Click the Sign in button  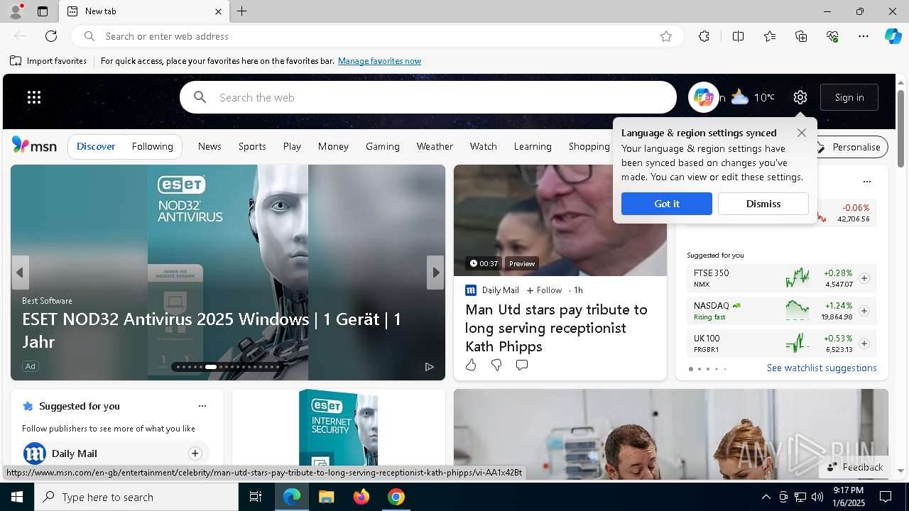click(849, 97)
